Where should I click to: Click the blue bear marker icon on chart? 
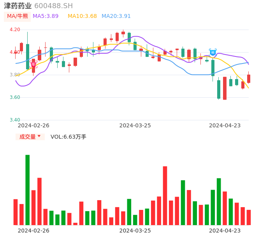tap(213, 52)
